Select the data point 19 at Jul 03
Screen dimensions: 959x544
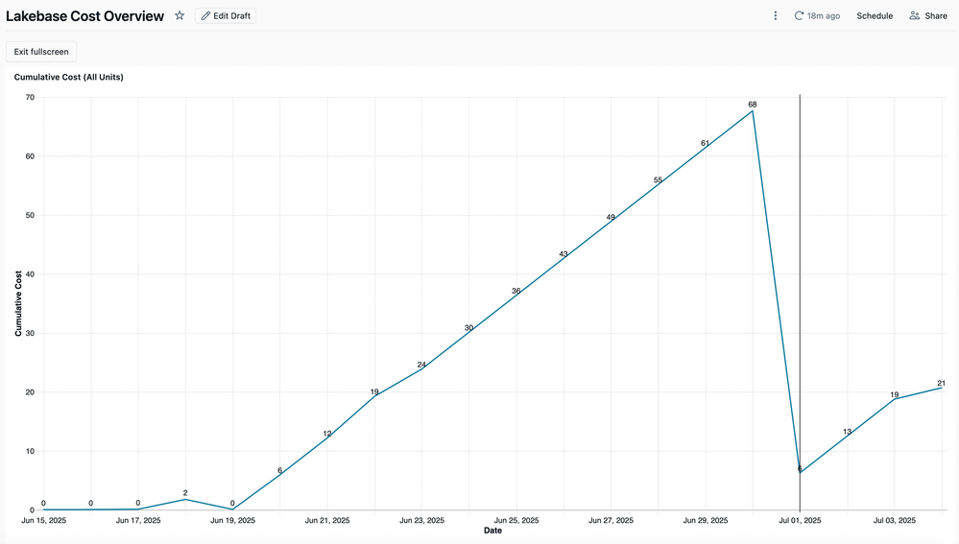[895, 399]
